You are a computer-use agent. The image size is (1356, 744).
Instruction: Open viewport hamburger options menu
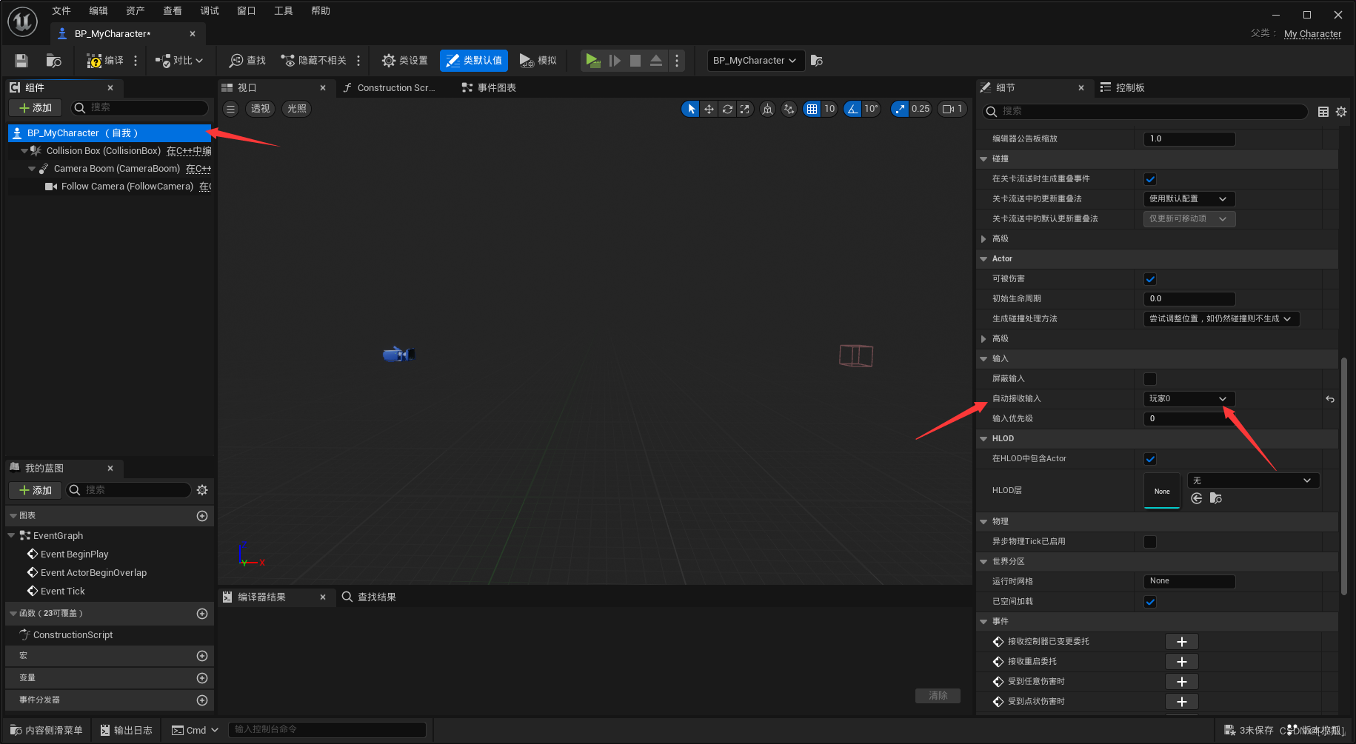(x=231, y=109)
